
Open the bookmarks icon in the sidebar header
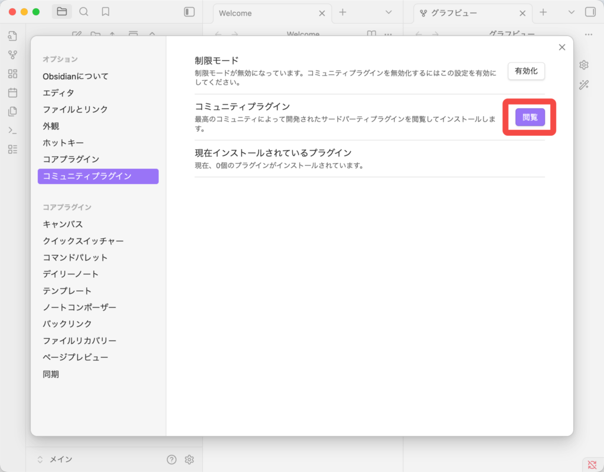click(x=106, y=12)
